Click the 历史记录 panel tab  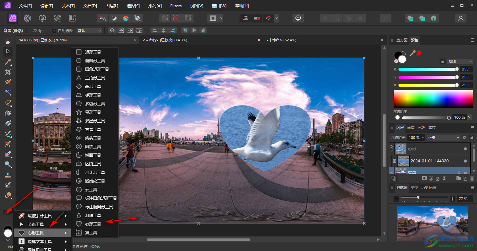coord(428,188)
